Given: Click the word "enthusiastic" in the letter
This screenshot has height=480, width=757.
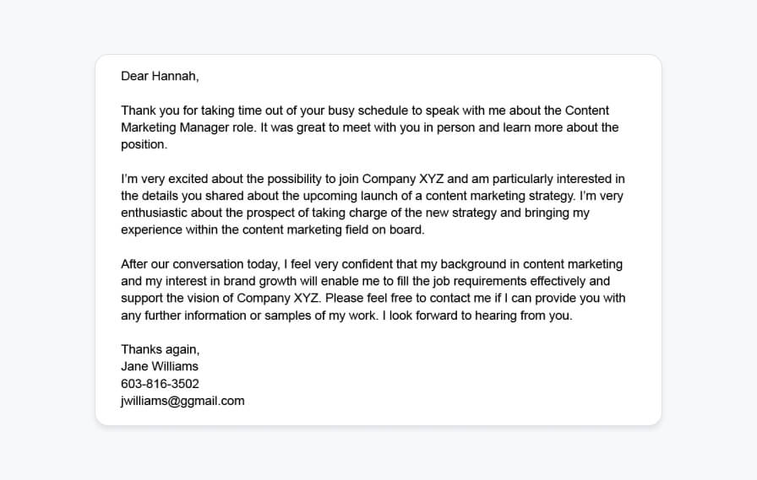Looking at the screenshot, I should pos(156,213).
